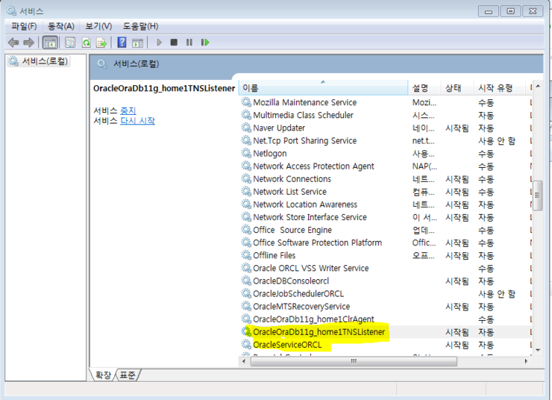Sort by the 설명 column header
This screenshot has height=400, width=552.
(424, 88)
